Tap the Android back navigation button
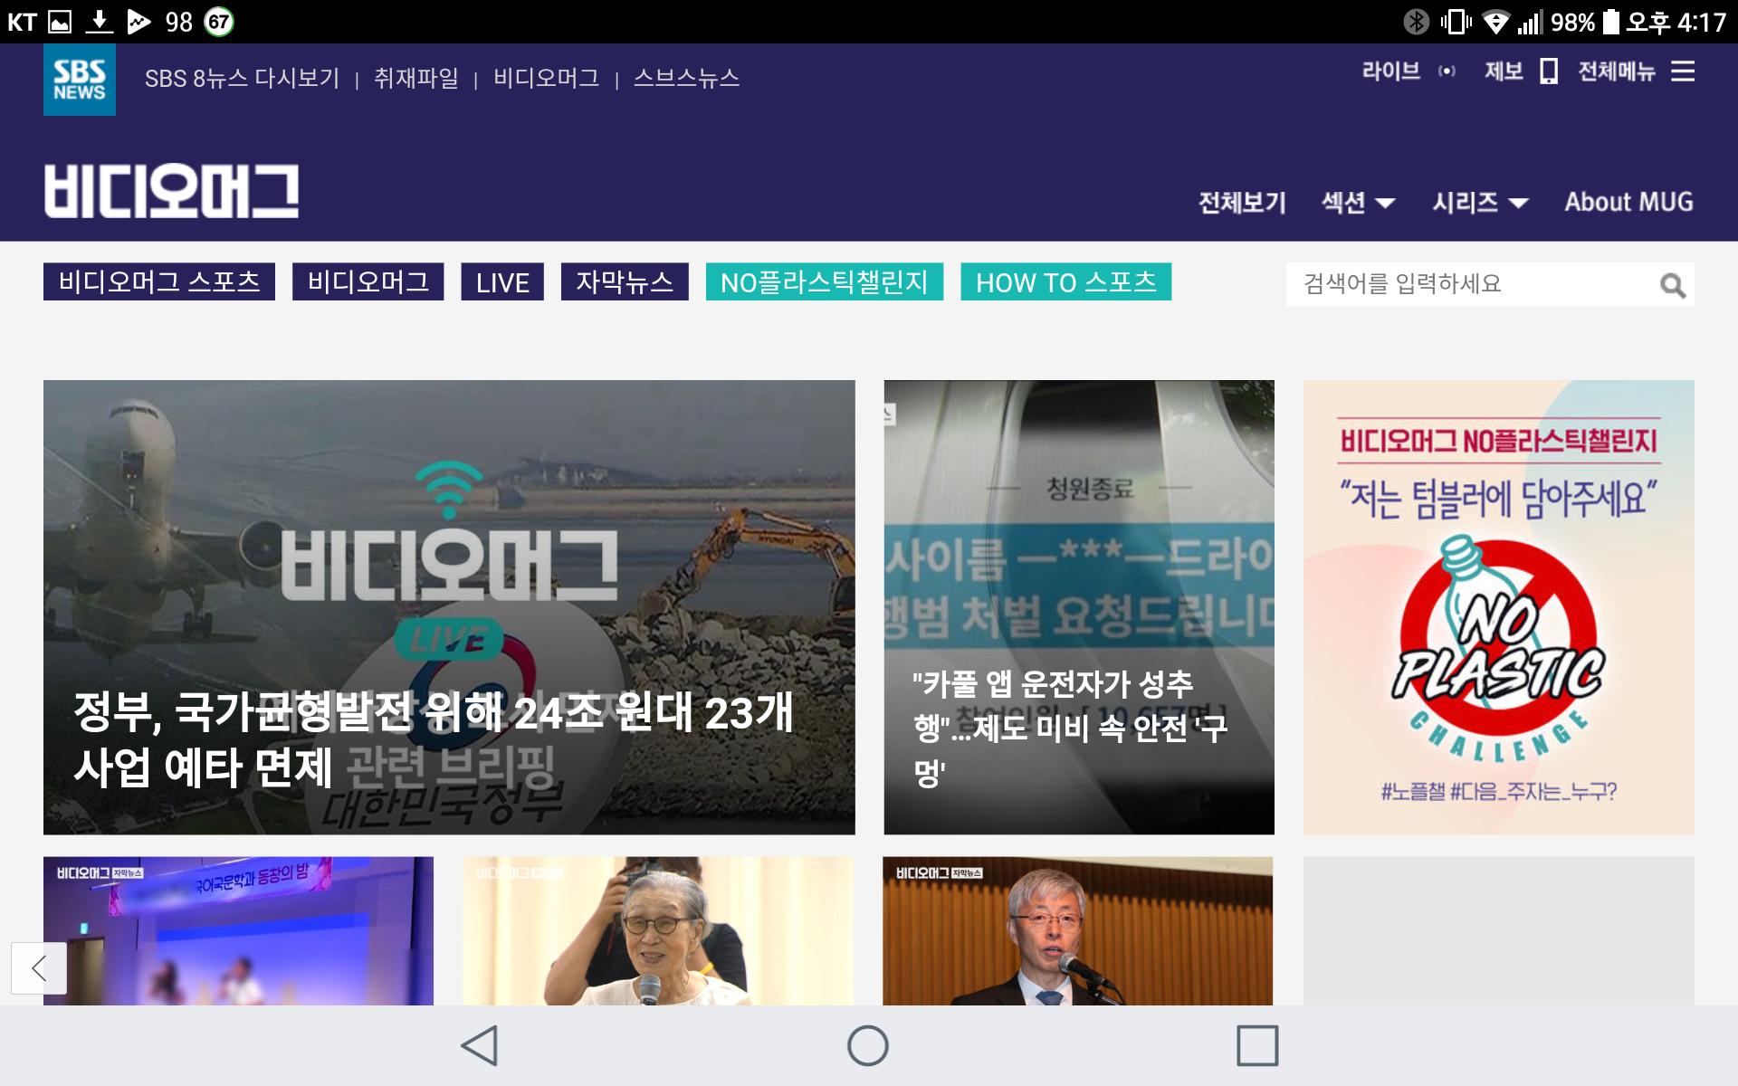1738x1086 pixels. pyautogui.click(x=480, y=1045)
